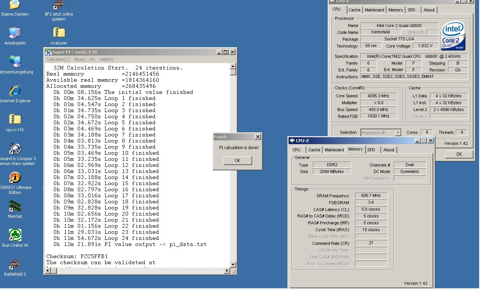486x292 pixels.
Task: Click the FSB:DRAM value 3:4
Action: 371,202
